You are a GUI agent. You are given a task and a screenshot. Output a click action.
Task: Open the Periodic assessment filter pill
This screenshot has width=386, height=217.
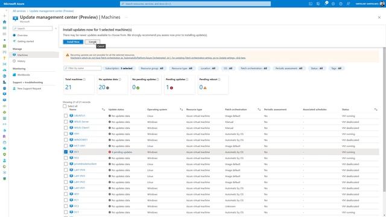289,68
